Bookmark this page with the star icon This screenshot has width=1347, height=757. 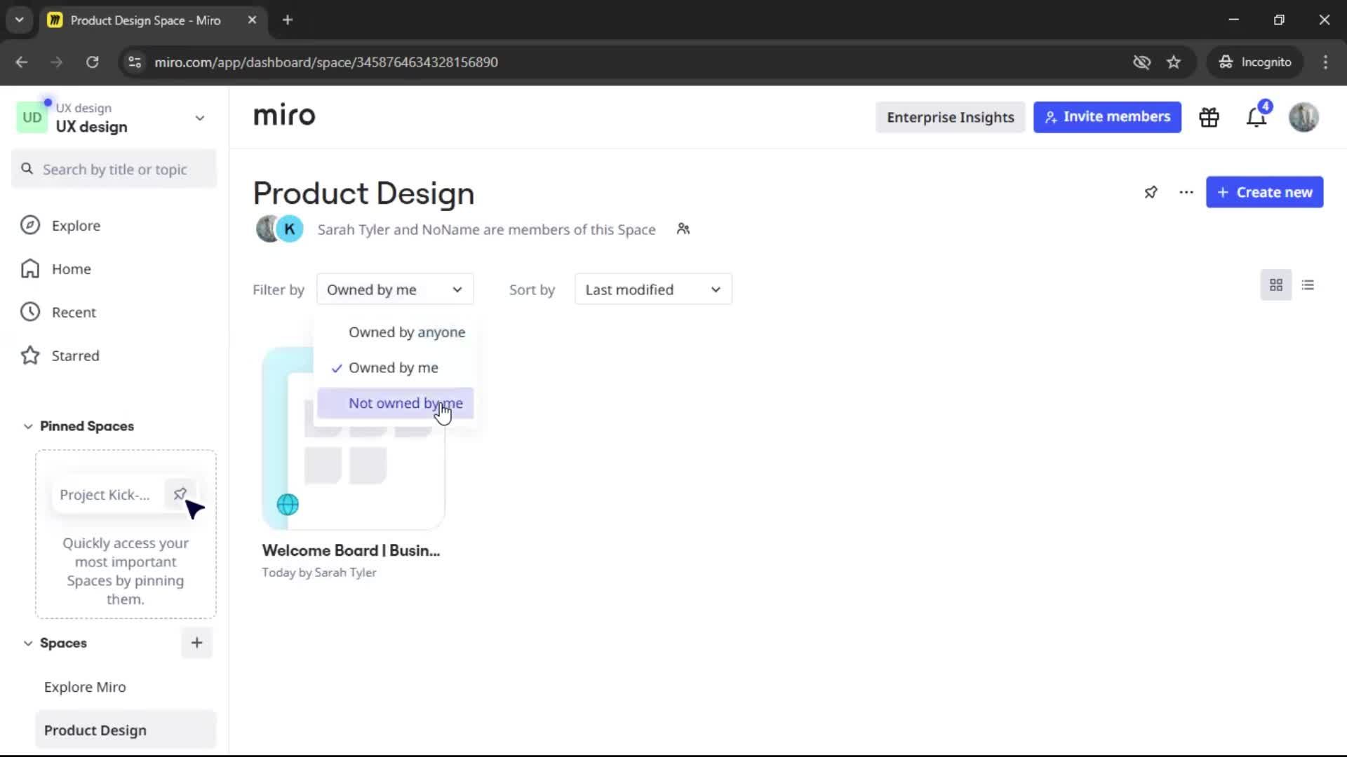1174,62
